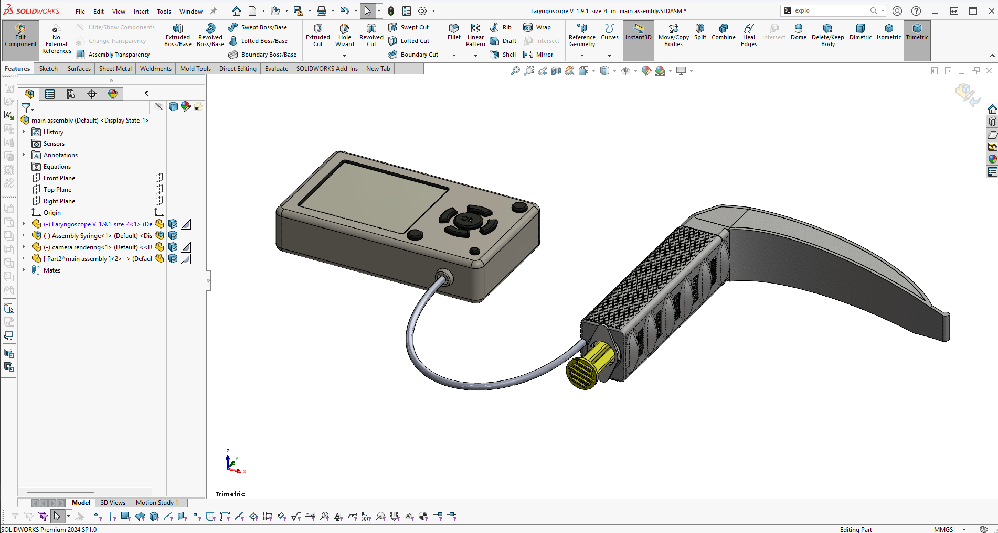This screenshot has height=533, width=998.
Task: Open the File menu
Action: tap(80, 12)
